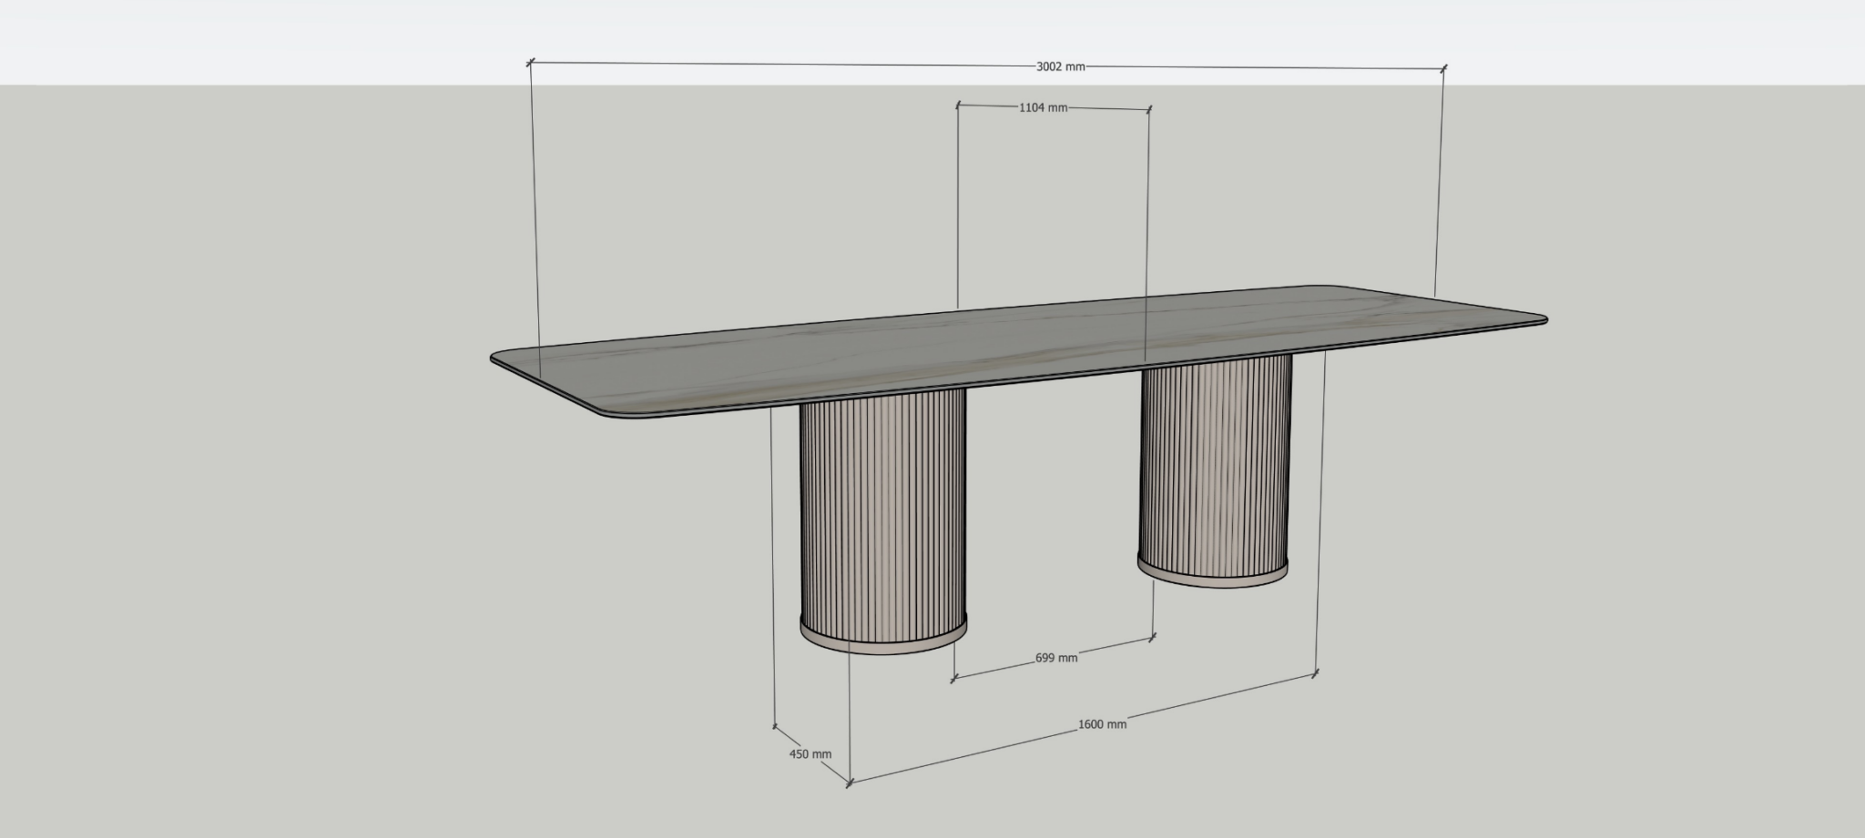1865x838 pixels.
Task: Pick the 699 mm dimension label
Action: [x=1056, y=658]
